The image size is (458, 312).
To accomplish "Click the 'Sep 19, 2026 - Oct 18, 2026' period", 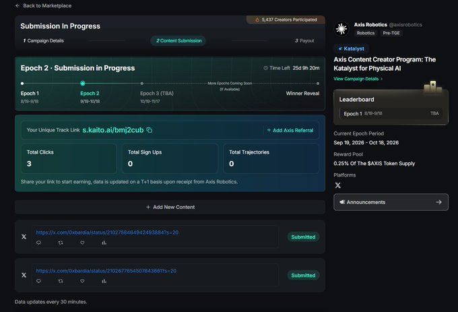I will 366,143.
